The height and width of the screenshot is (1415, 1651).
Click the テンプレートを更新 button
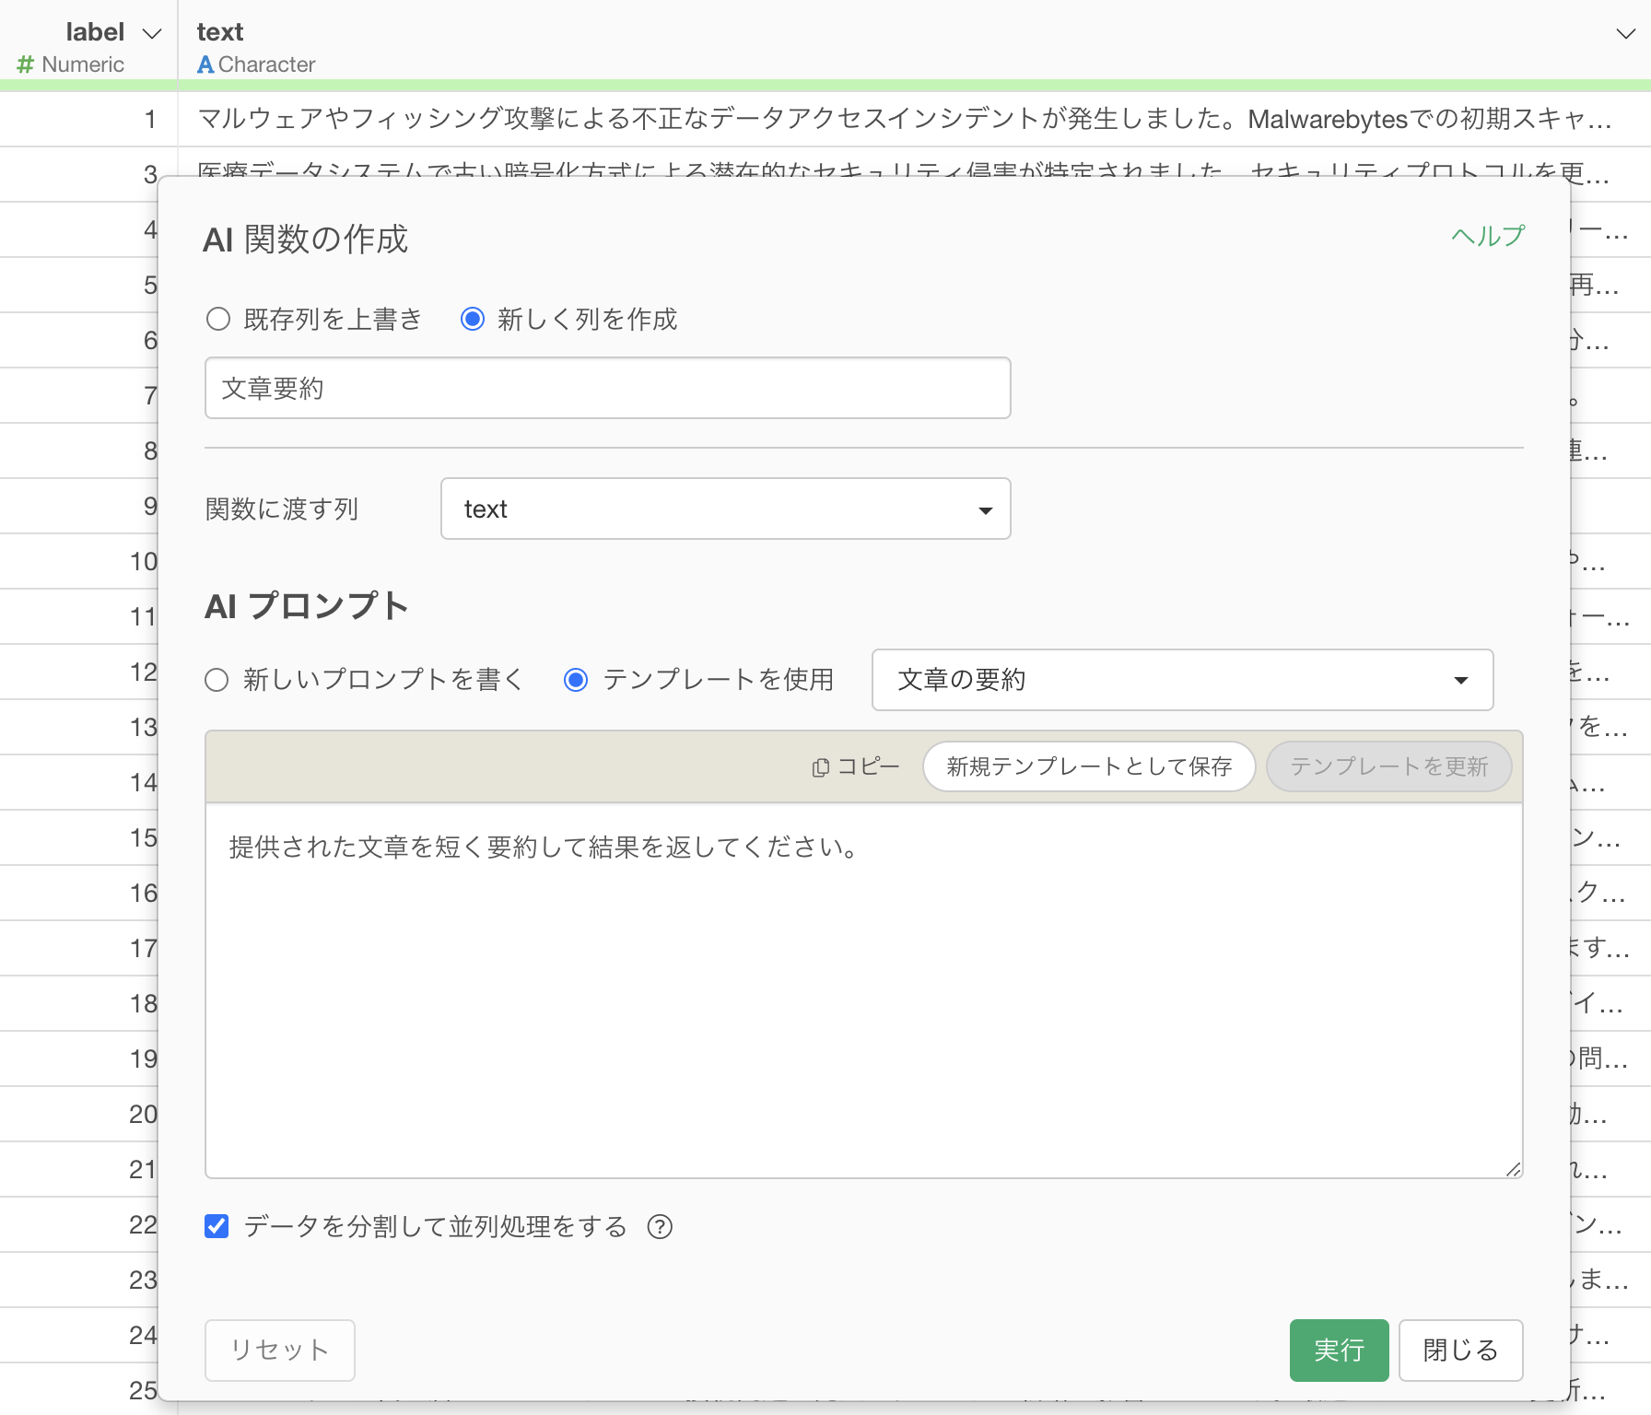pos(1388,766)
